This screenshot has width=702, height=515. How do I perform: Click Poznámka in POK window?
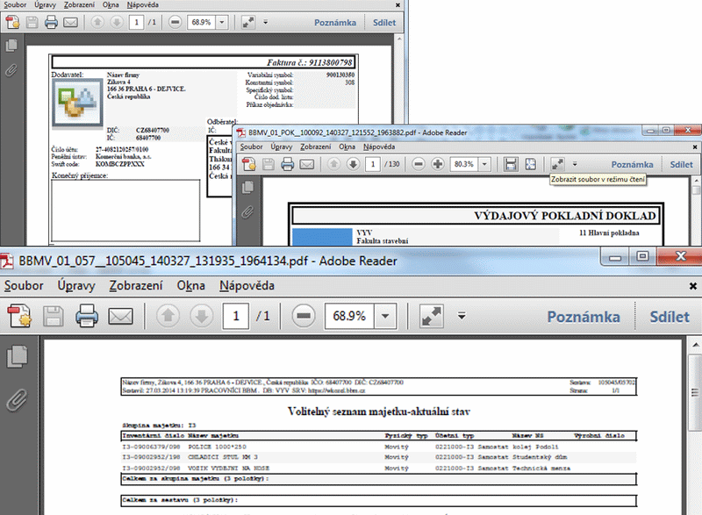tap(632, 165)
